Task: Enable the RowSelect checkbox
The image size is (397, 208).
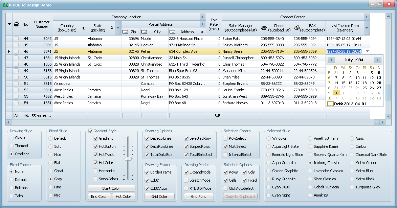Action: 225,138
